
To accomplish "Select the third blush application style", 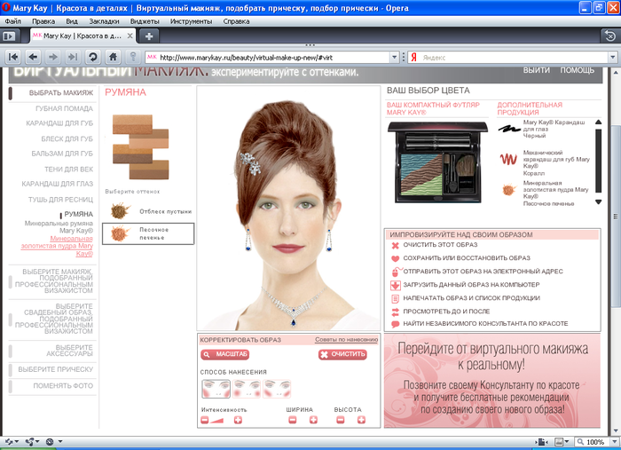I will click(277, 389).
